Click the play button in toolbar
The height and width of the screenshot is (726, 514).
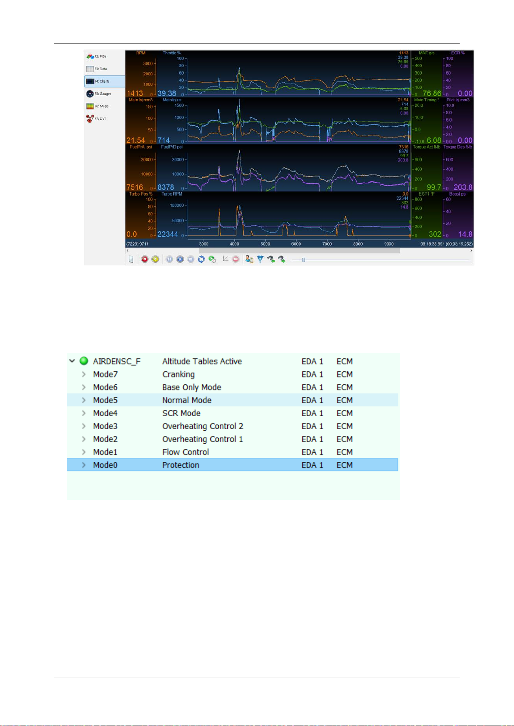pyautogui.click(x=180, y=259)
